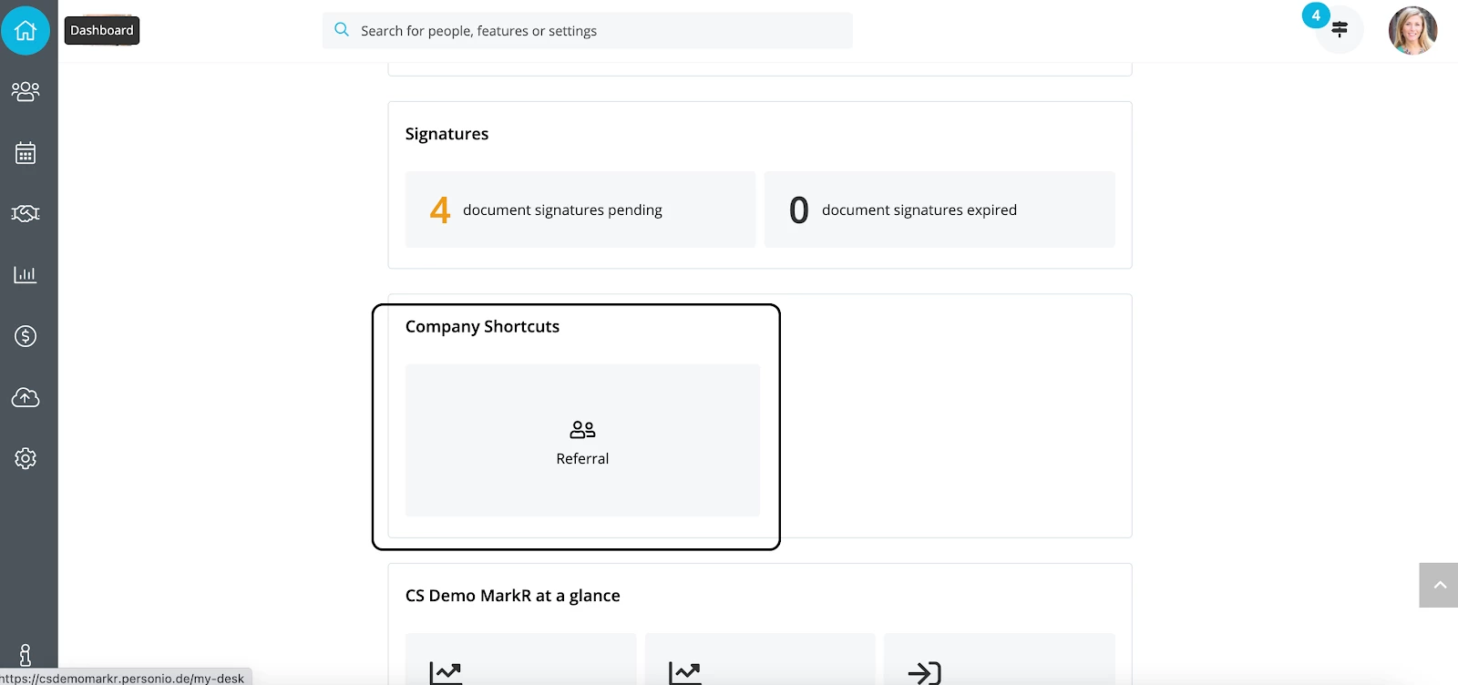
Task: Open the Calendar icon in sidebar
Action: (26, 153)
